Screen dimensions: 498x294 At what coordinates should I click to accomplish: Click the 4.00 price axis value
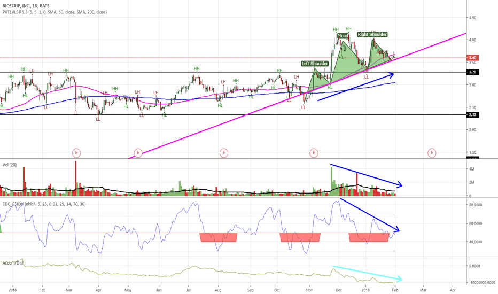click(472, 40)
